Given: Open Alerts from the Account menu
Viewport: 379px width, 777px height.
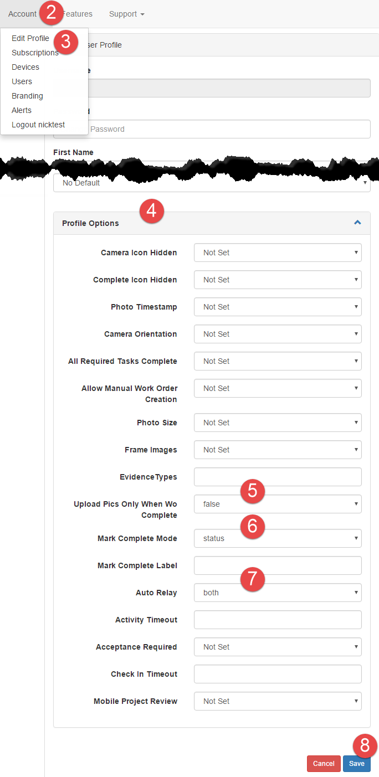Looking at the screenshot, I should point(22,110).
